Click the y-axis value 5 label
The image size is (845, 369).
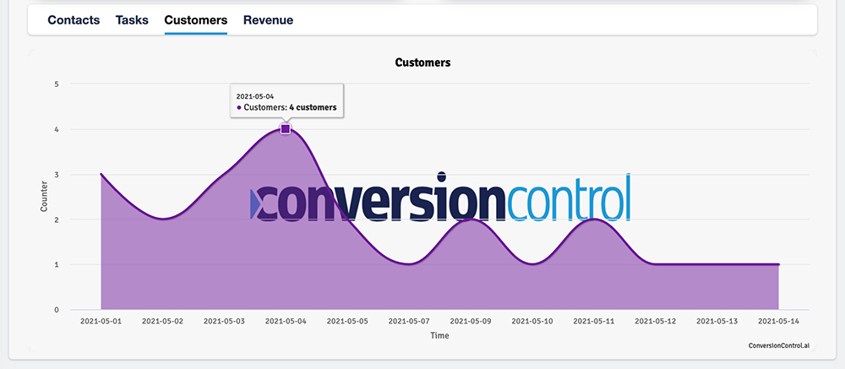[x=57, y=84]
